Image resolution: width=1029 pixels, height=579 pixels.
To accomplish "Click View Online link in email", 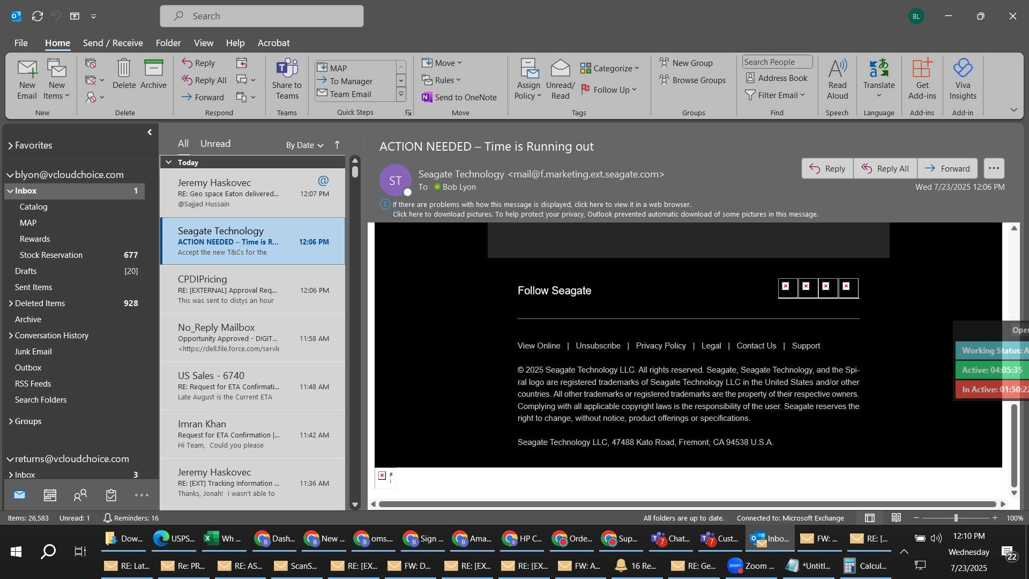I will click(539, 346).
